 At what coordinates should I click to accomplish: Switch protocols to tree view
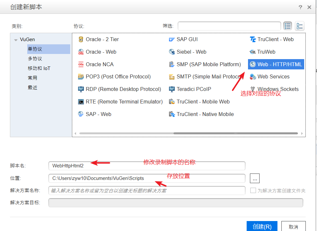(x=299, y=26)
